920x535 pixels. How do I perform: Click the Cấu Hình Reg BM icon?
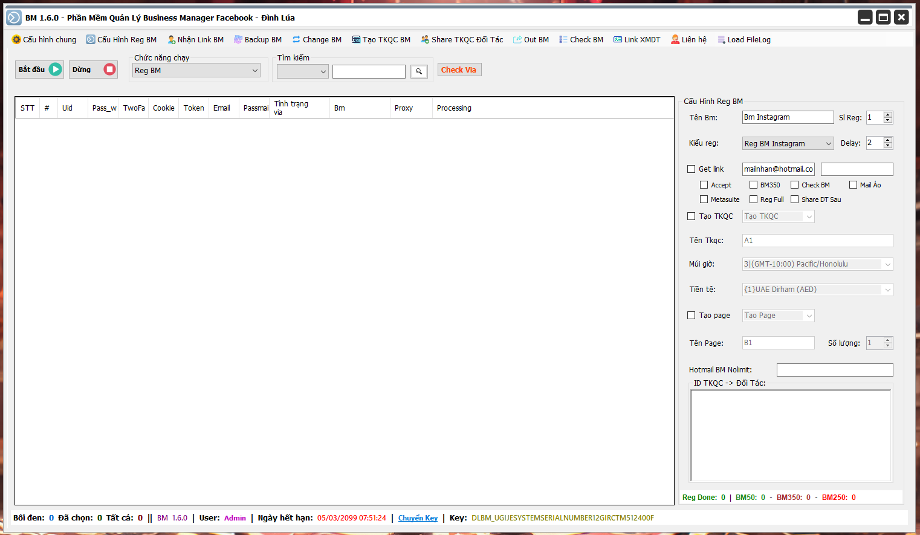[91, 39]
